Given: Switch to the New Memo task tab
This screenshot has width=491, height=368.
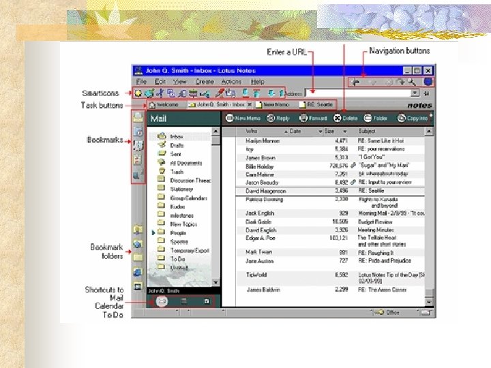Looking at the screenshot, I should click(272, 105).
